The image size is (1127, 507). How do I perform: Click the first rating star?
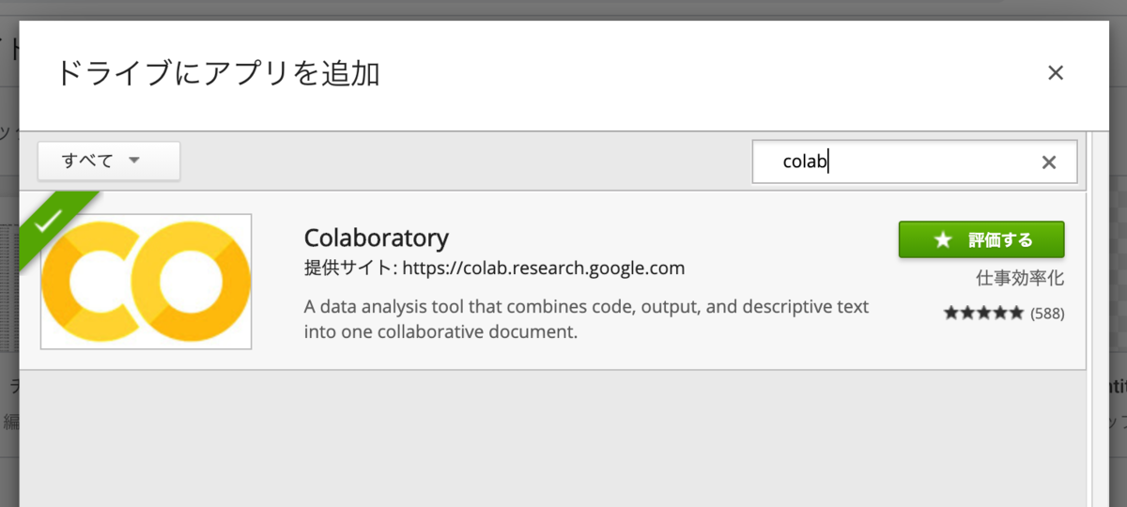tap(950, 314)
